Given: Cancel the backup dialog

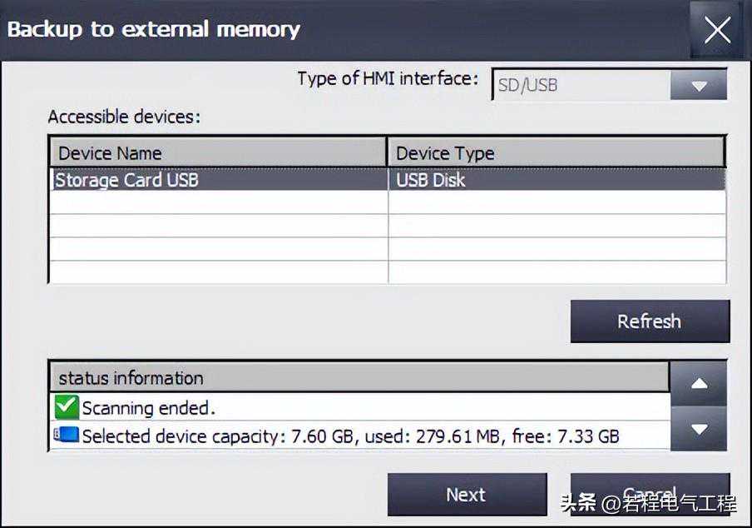Looking at the screenshot, I should coord(649,493).
